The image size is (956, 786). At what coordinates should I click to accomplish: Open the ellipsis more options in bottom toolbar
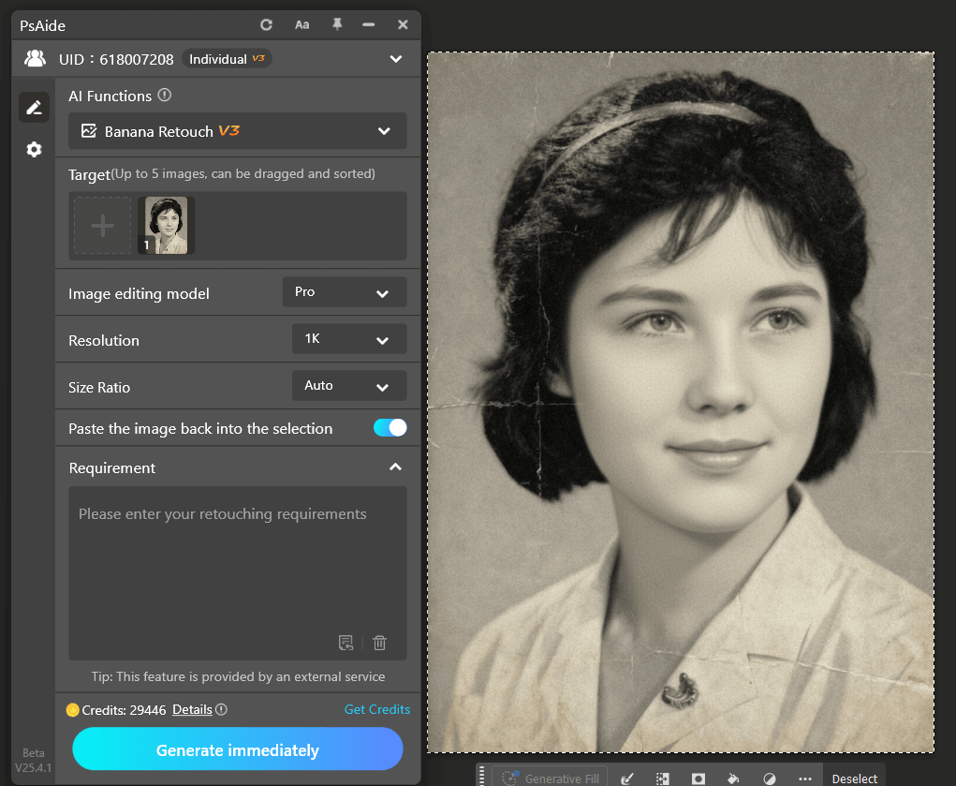pyautogui.click(x=804, y=779)
